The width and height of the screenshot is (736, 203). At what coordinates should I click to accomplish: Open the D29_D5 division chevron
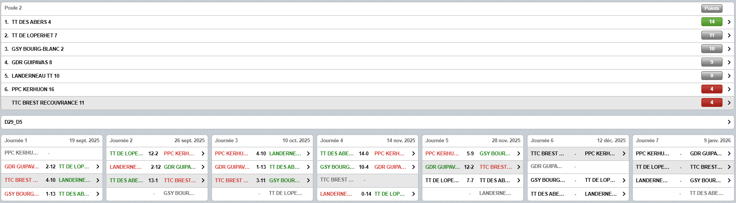tap(729, 122)
